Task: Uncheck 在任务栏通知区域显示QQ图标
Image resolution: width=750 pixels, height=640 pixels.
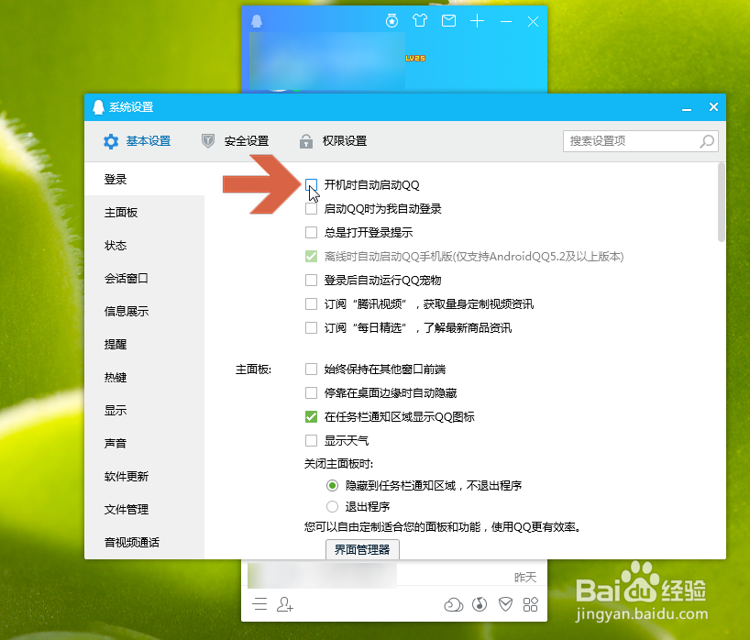Action: pyautogui.click(x=312, y=417)
